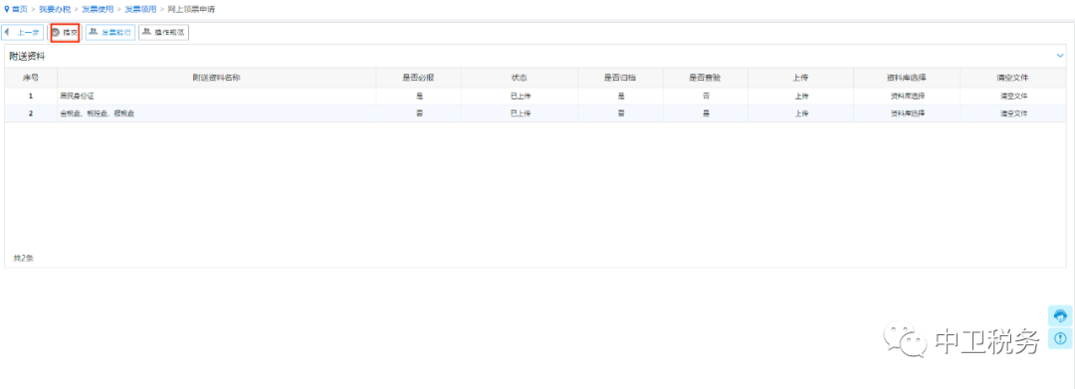Image resolution: width=1075 pixels, height=389 pixels.
Task: Click the 资料库选择 column header
Action: [x=907, y=78]
